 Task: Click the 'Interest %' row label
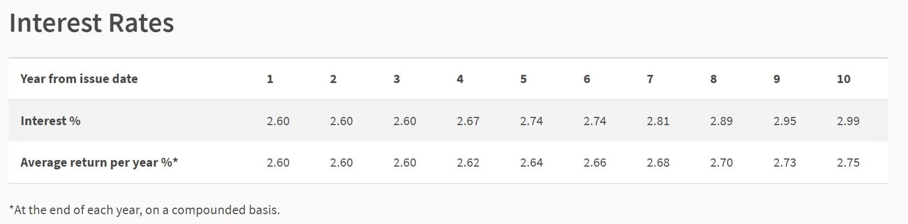50,121
